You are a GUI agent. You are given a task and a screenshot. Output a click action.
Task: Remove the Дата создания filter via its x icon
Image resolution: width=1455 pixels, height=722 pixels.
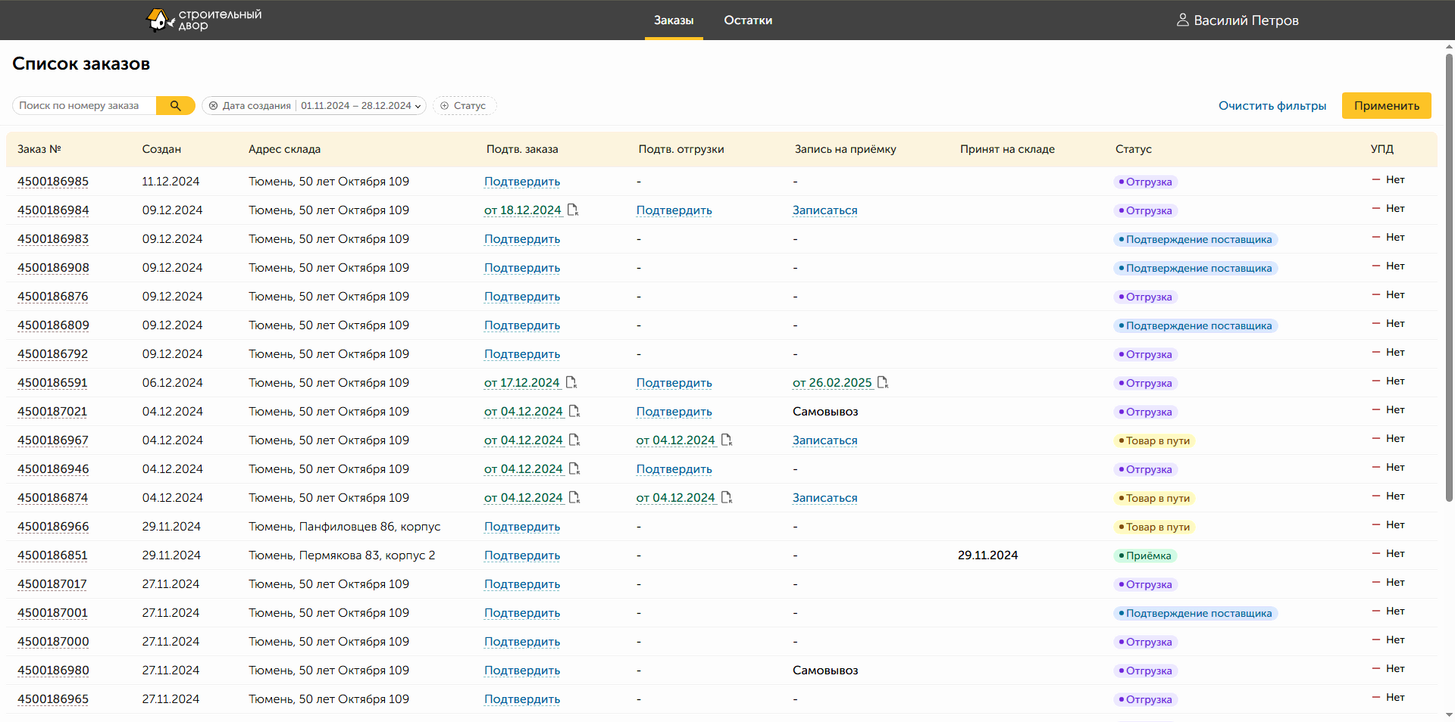tap(214, 106)
